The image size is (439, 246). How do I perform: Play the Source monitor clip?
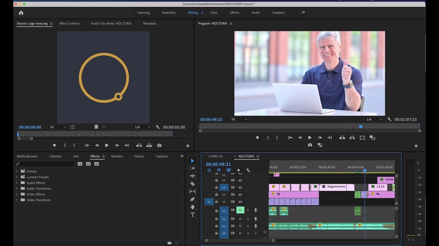[x=107, y=145]
